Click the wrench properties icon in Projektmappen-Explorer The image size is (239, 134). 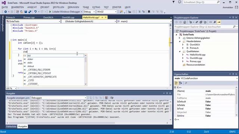[x=215, y=22]
